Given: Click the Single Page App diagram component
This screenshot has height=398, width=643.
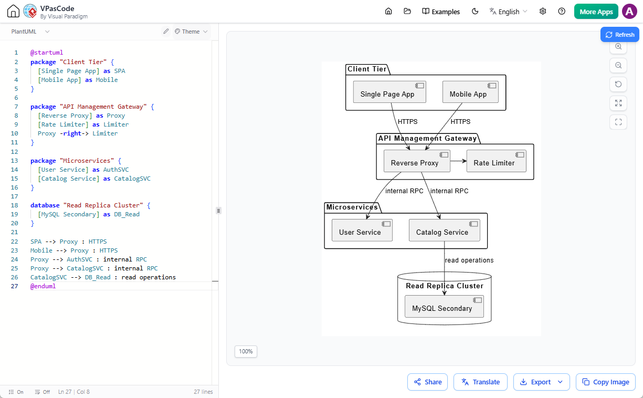Looking at the screenshot, I should click(x=389, y=91).
